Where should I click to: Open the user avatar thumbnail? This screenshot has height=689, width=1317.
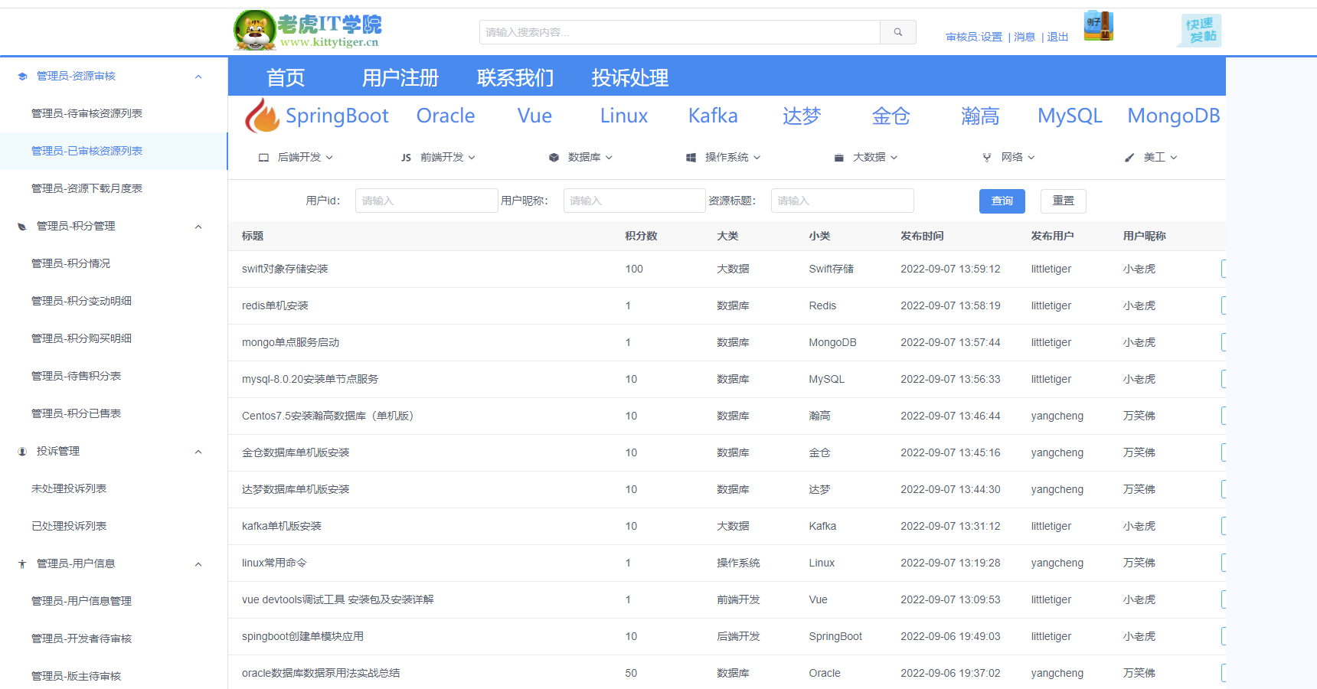click(x=1098, y=26)
